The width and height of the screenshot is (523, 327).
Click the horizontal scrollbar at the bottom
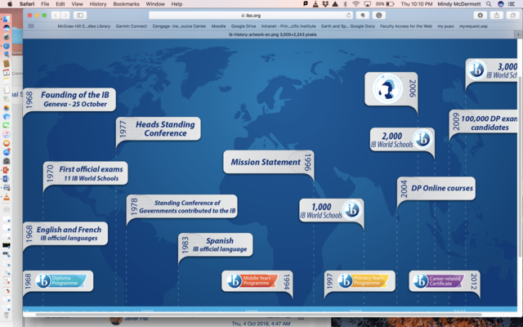[x=258, y=314]
